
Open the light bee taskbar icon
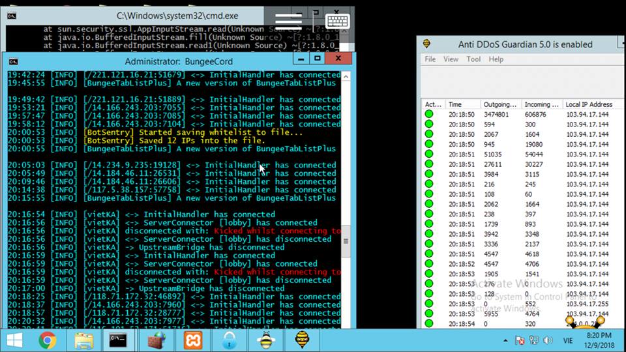click(x=266, y=340)
